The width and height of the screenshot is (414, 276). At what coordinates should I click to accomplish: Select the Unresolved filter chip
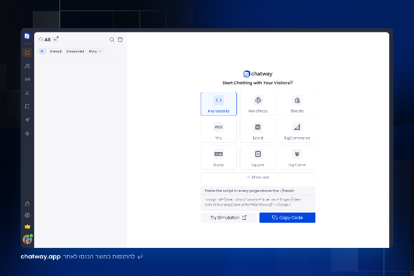click(75, 51)
